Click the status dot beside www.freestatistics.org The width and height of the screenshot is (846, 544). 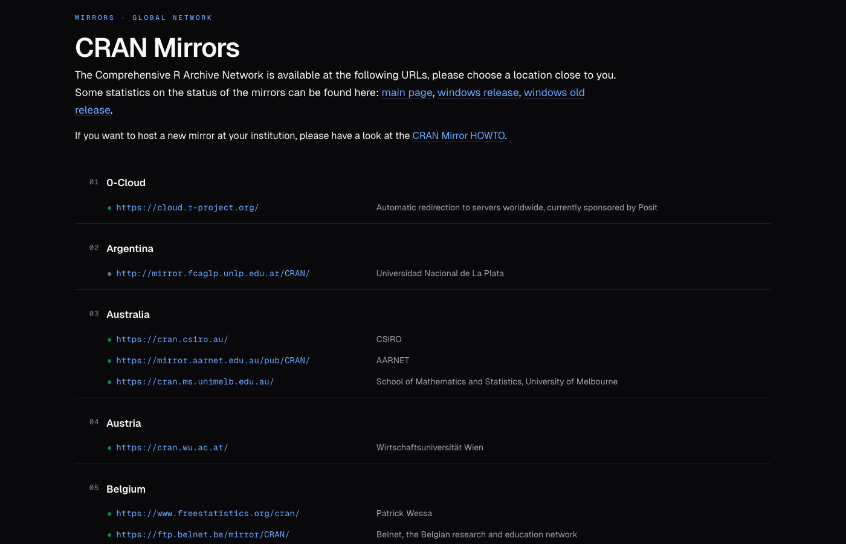[109, 514]
